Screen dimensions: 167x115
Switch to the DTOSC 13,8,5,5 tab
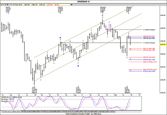pos(31,112)
